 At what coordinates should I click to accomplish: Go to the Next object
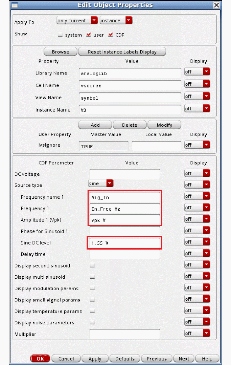click(x=184, y=359)
